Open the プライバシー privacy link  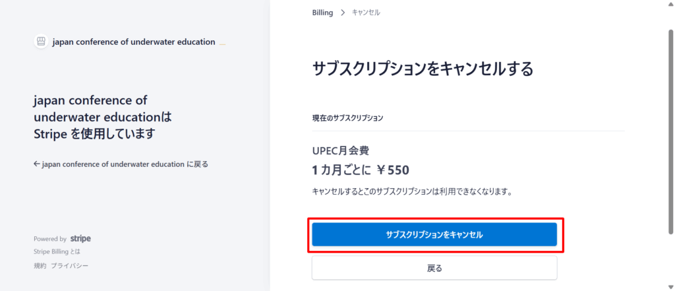(69, 265)
